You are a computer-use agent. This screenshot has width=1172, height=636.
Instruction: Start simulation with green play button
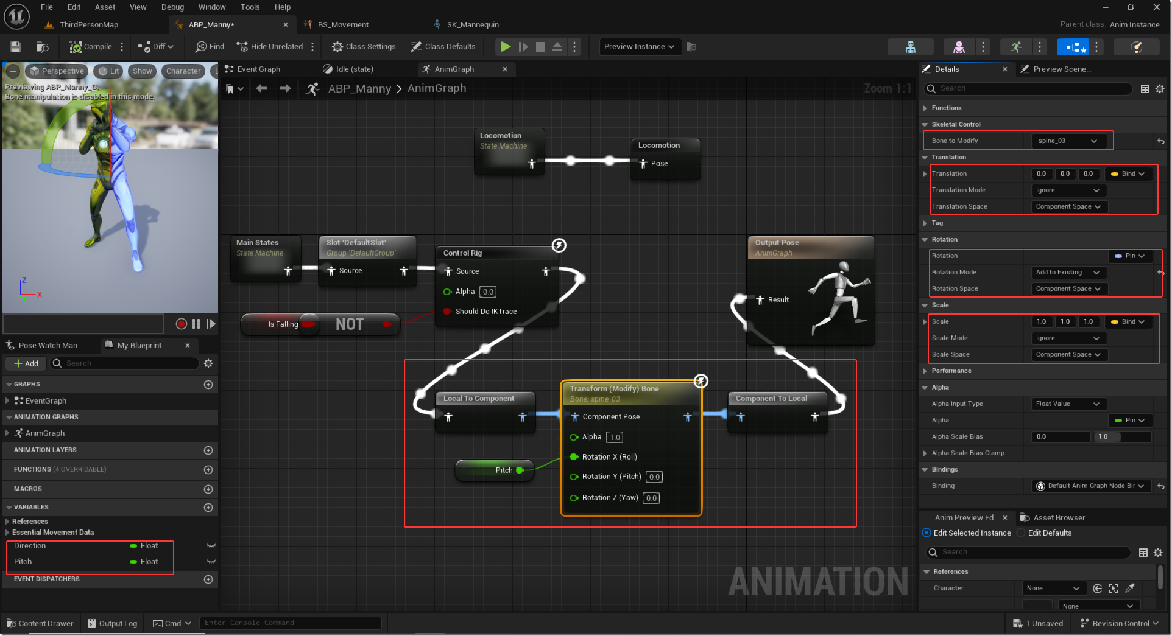pyautogui.click(x=505, y=47)
